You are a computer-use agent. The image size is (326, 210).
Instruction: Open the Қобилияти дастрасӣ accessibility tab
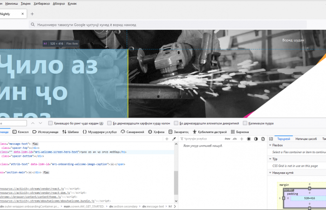[210, 132]
